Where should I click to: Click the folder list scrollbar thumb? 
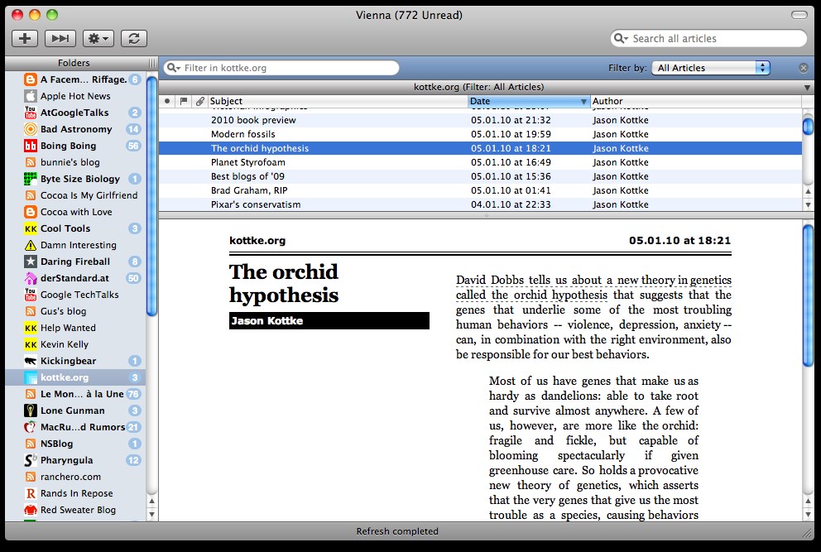(151, 196)
